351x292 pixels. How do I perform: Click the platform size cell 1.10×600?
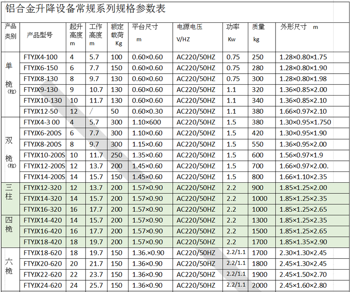point(147,122)
